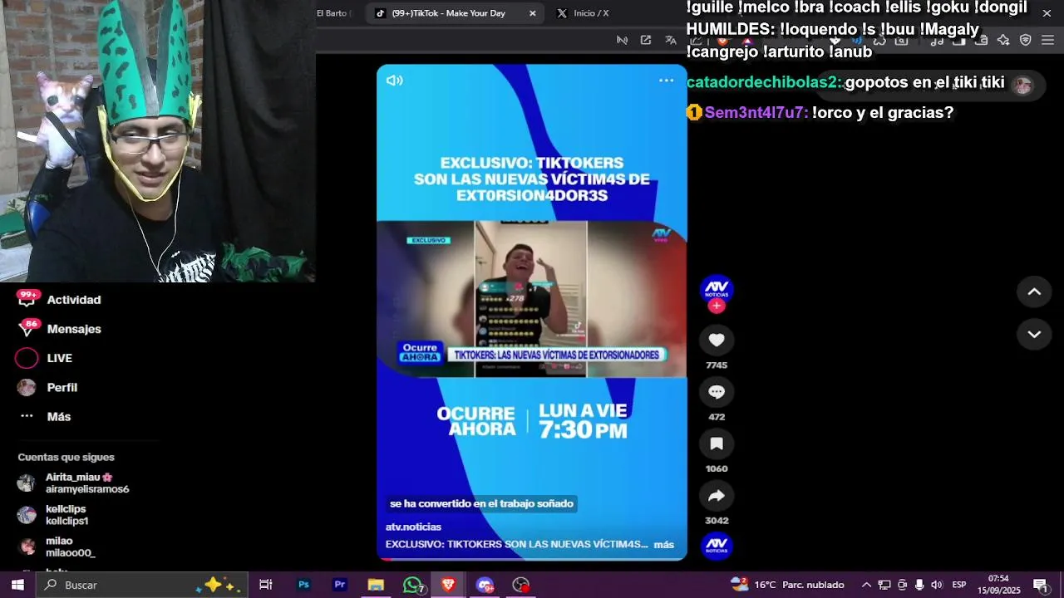Click the video caption text "EXCLUSIVO: TIKTOKERS SON LAS NUEVAS"
Screen dimensions: 1064x598
pos(516,545)
